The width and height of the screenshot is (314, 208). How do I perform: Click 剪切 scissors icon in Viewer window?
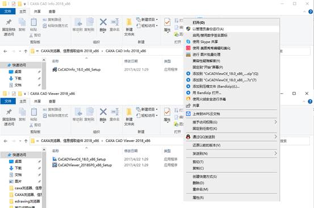pyautogui.click(x=31, y=125)
